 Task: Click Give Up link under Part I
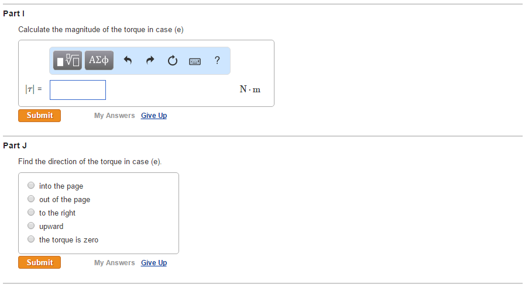pos(154,116)
